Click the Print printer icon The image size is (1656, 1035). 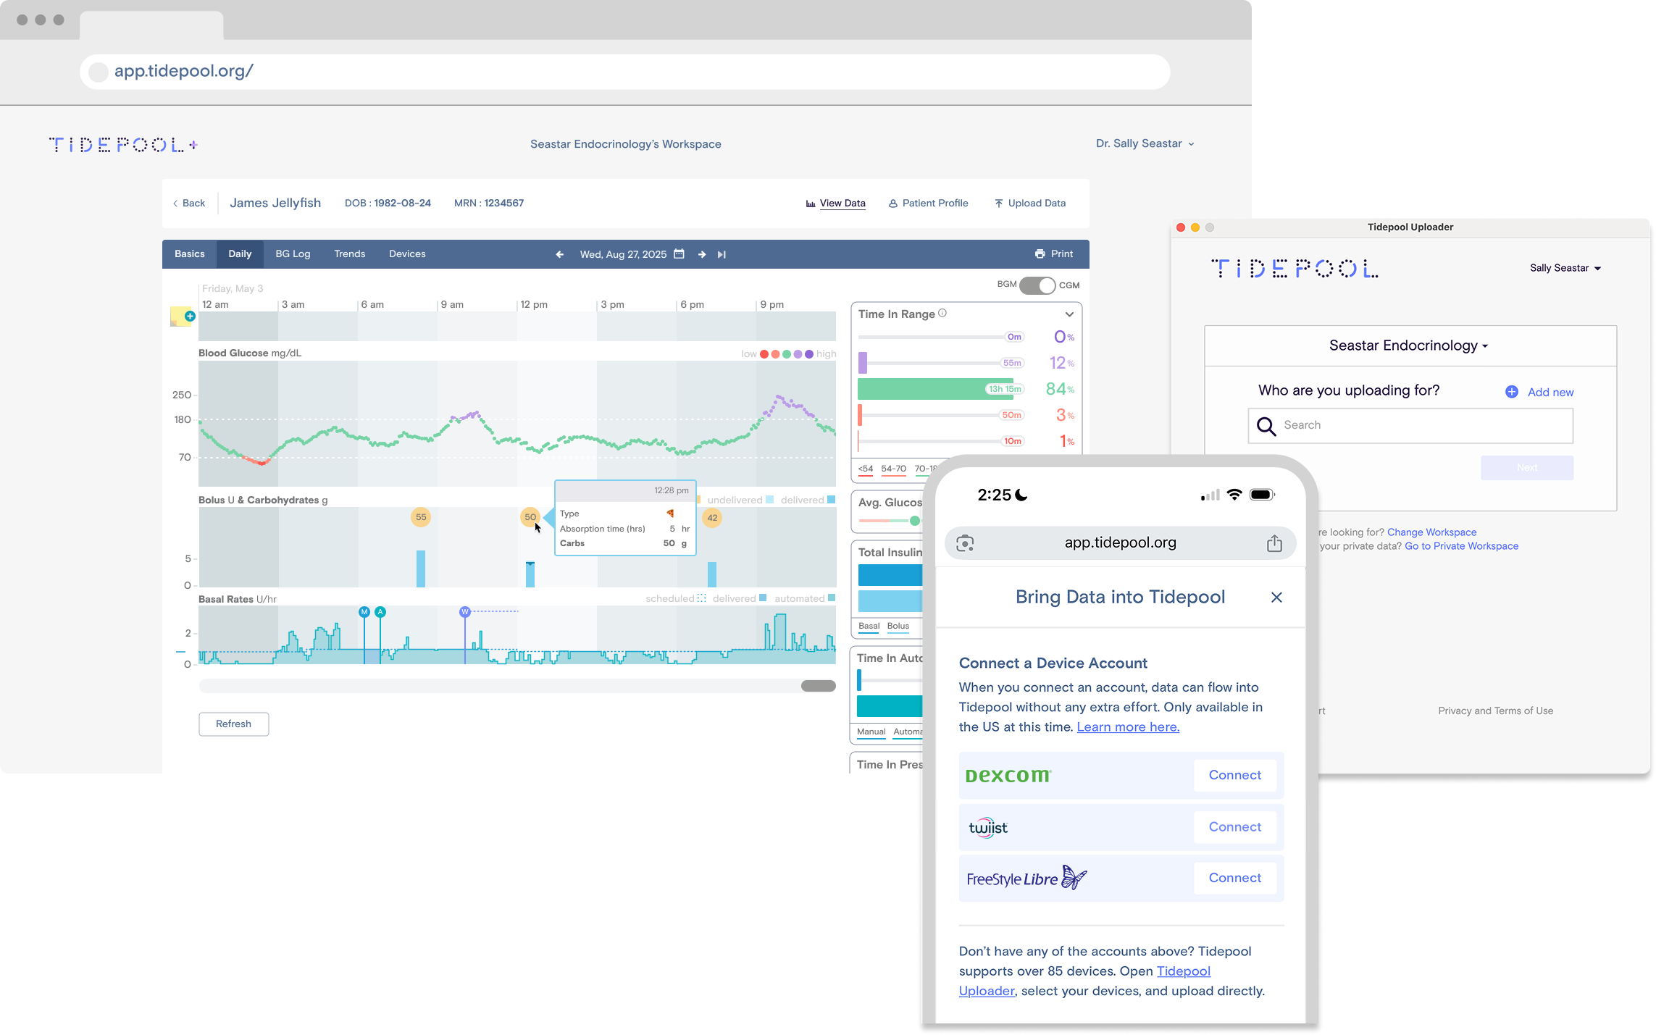tap(1040, 254)
